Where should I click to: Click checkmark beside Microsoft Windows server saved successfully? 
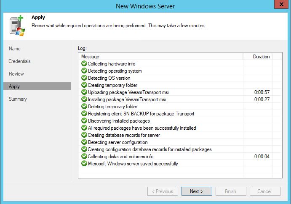click(x=84, y=164)
